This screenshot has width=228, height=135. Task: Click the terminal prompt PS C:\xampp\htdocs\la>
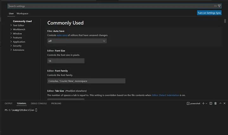click(x=20, y=110)
